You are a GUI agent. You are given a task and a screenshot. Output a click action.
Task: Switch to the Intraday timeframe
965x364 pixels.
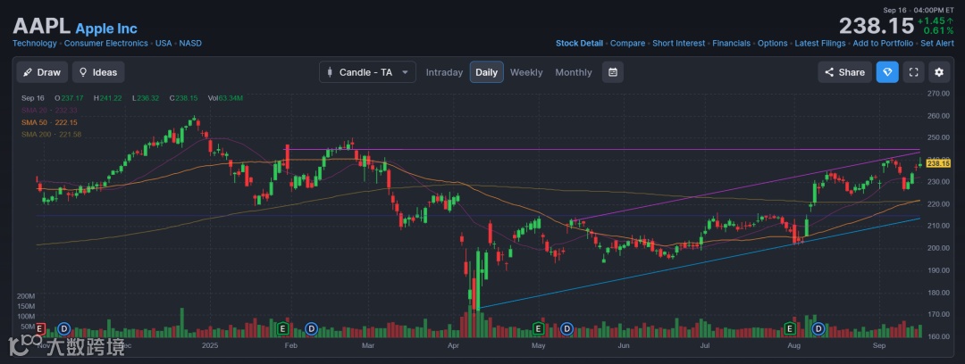(x=444, y=72)
